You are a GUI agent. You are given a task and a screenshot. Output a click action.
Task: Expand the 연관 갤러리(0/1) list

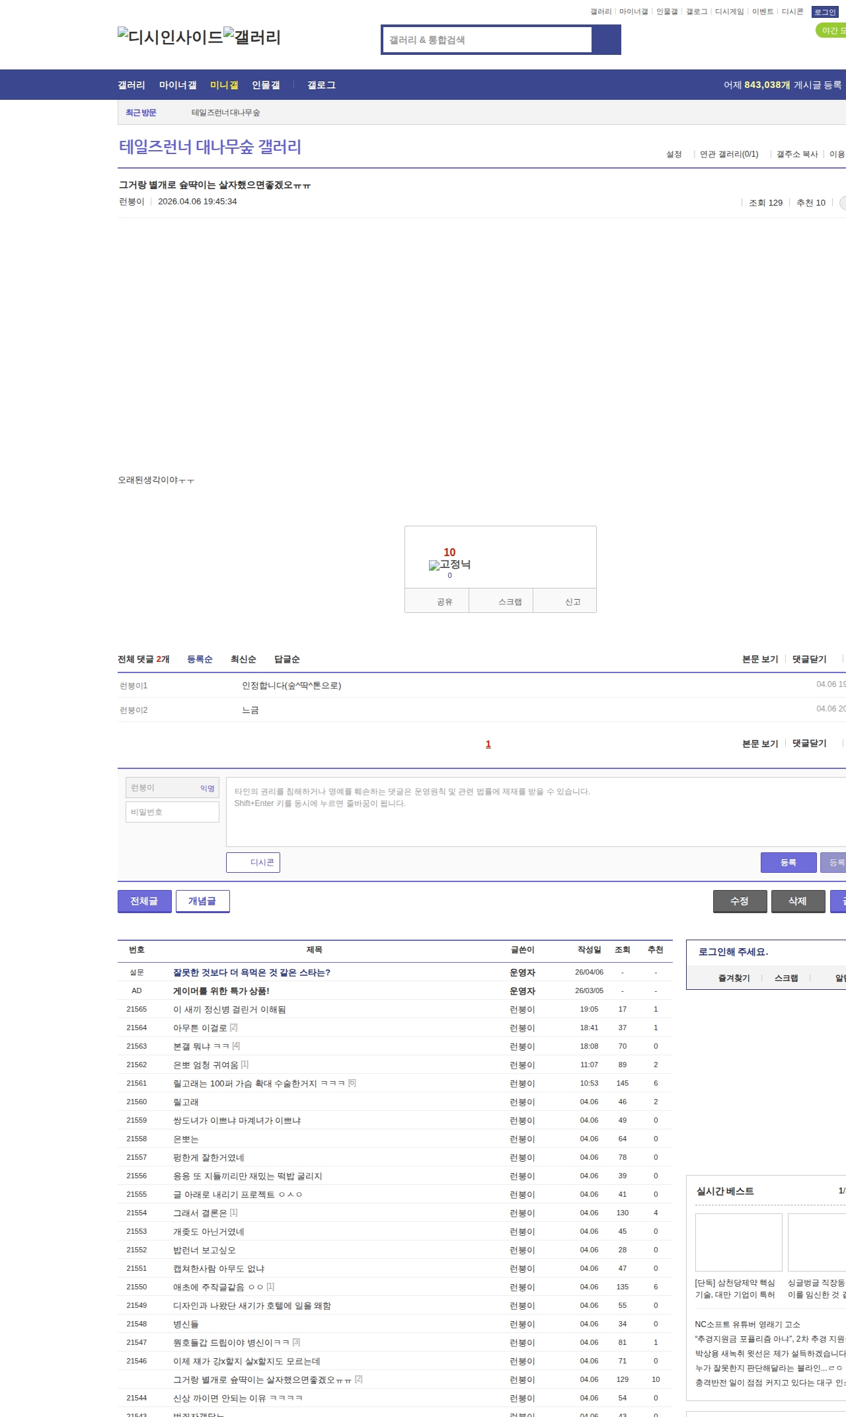tap(728, 154)
